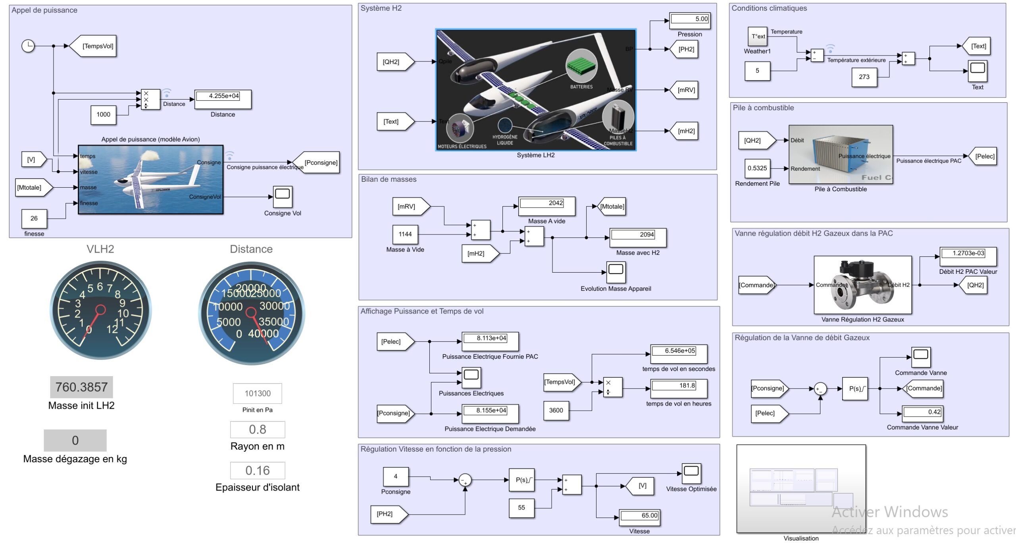Open the Commande Vanne scope
Image resolution: width=1016 pixels, height=546 pixels.
click(x=920, y=357)
